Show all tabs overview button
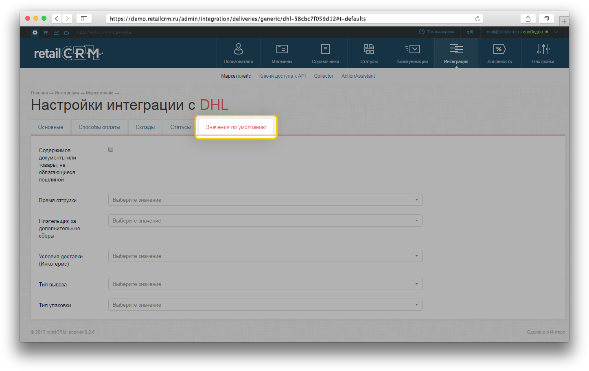 point(546,19)
